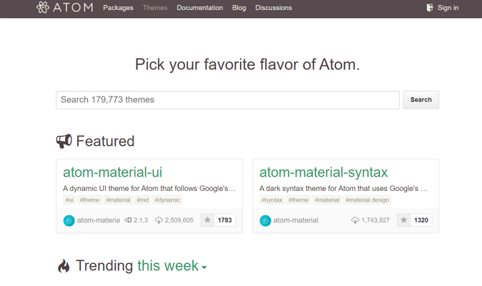Click the atom-material-ui author avatar
This screenshot has height=286, width=482.
(69, 220)
